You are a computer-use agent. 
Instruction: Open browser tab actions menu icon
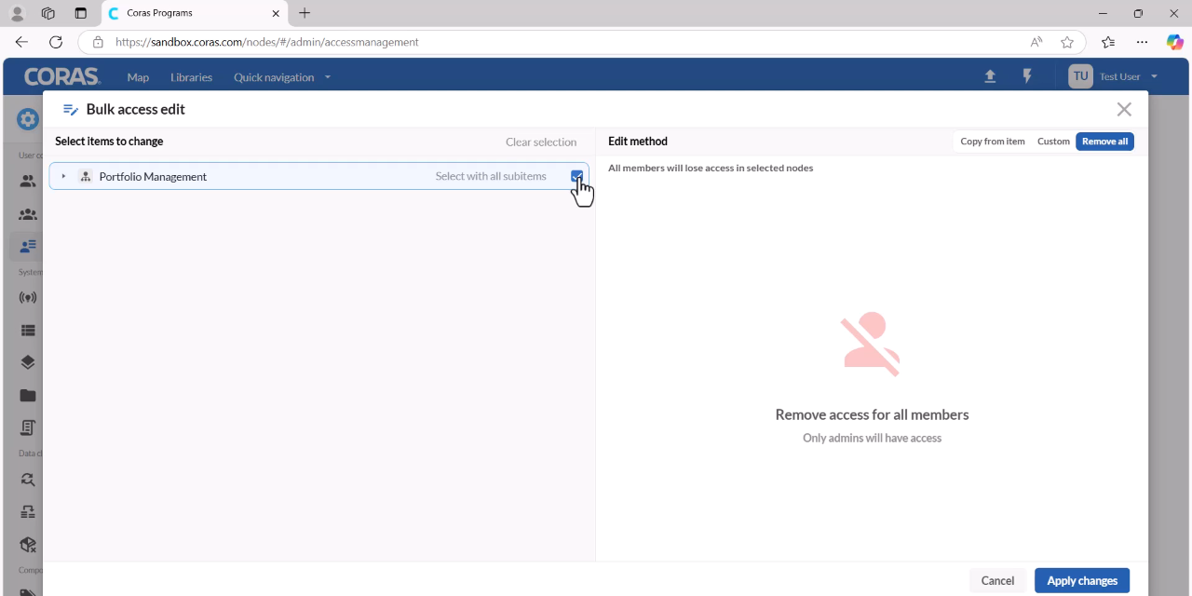(x=80, y=13)
